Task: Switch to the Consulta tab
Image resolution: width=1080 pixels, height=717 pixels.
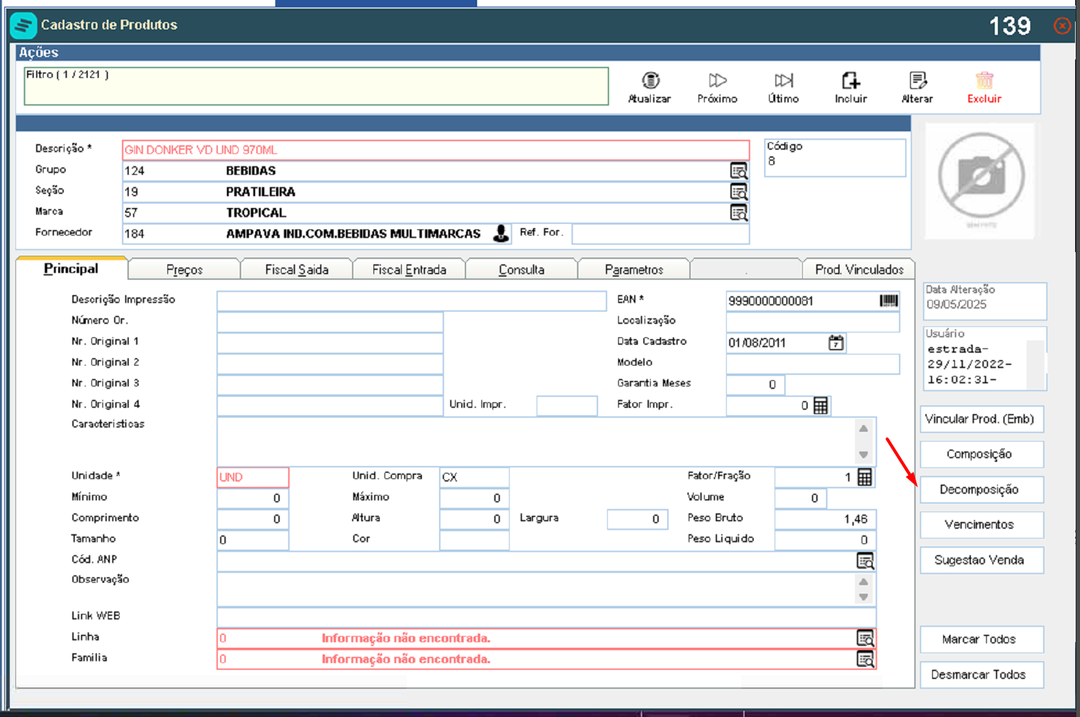Action: click(x=521, y=269)
